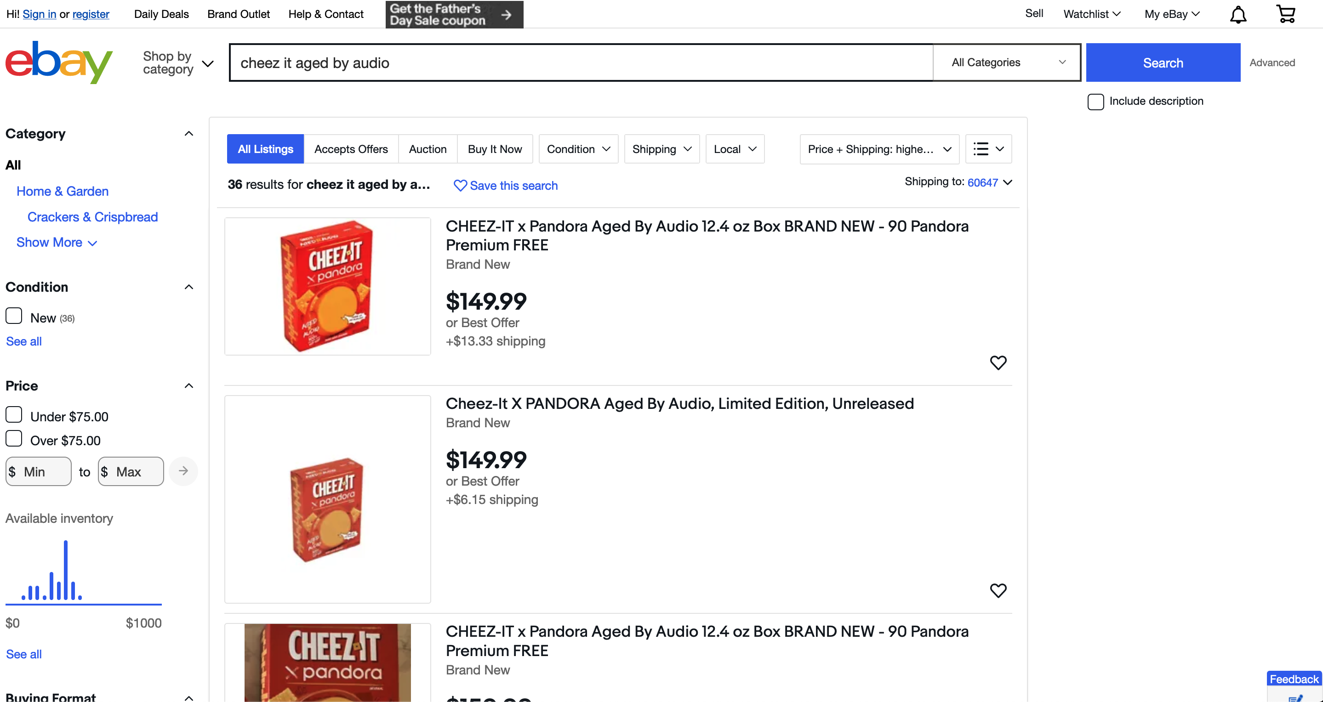1323x702 pixels.
Task: Click the Save this search heart
Action: 460,186
